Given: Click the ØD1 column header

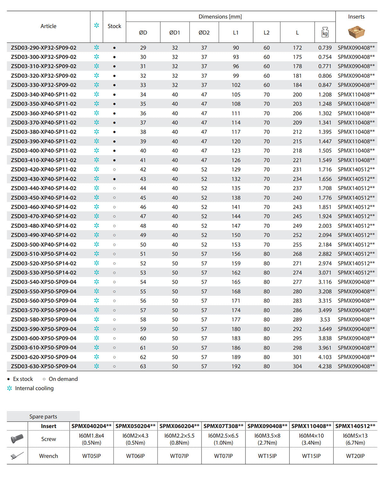Looking at the screenshot, I should (x=175, y=32).
